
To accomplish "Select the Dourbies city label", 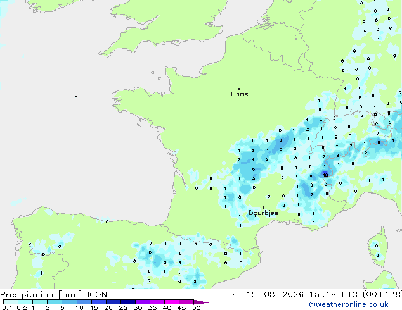I will pos(263,213).
